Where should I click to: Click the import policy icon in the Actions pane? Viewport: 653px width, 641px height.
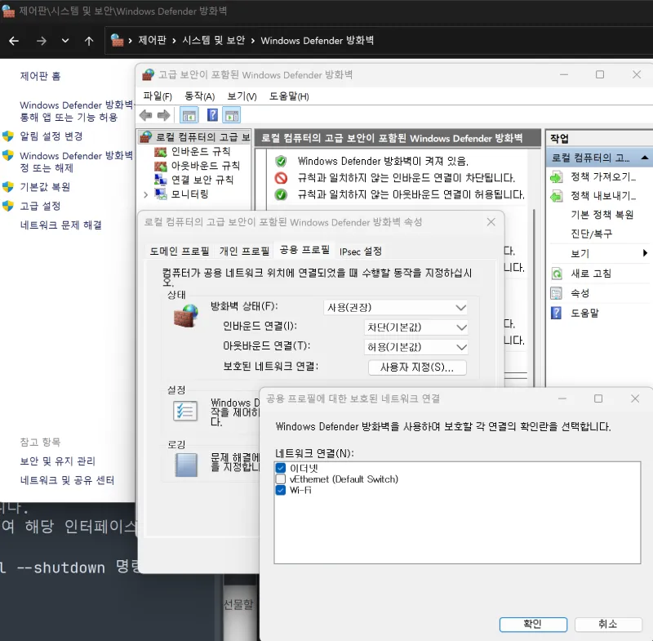[557, 176]
